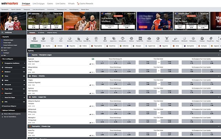Click the Casino Rewards gift icon

pyautogui.click(x=78, y=4)
